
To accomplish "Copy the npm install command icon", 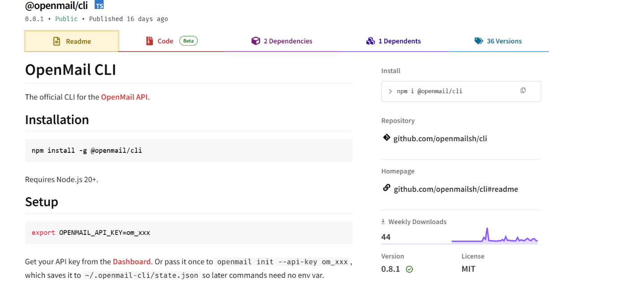I will click(x=523, y=91).
